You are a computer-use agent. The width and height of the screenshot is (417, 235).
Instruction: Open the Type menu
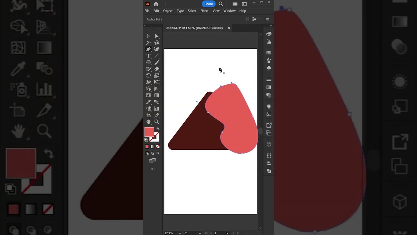180,11
